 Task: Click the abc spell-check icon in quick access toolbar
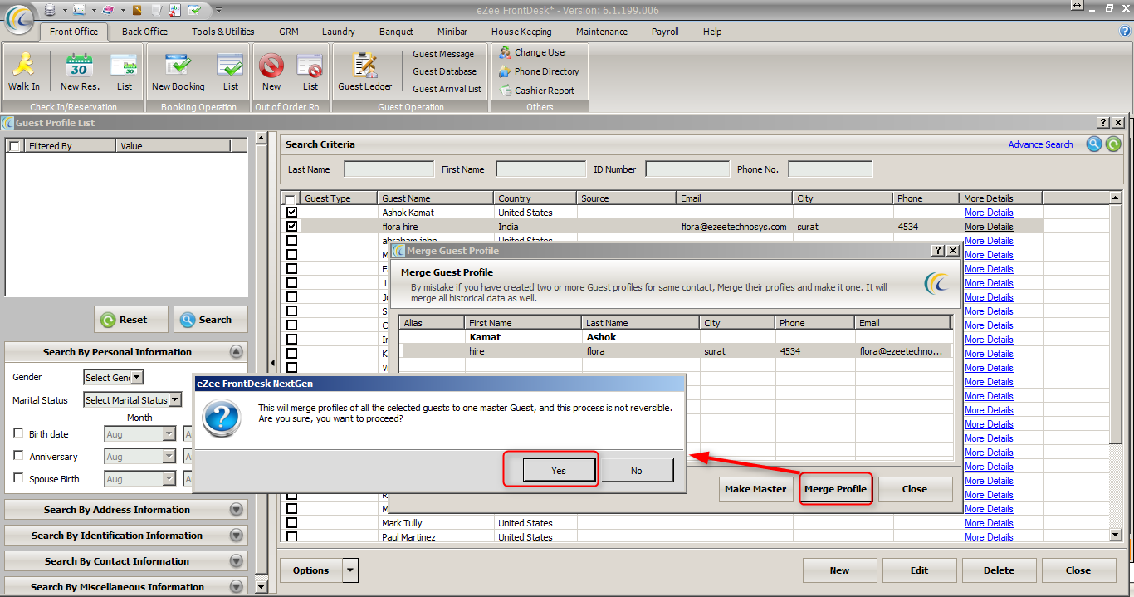tap(174, 9)
